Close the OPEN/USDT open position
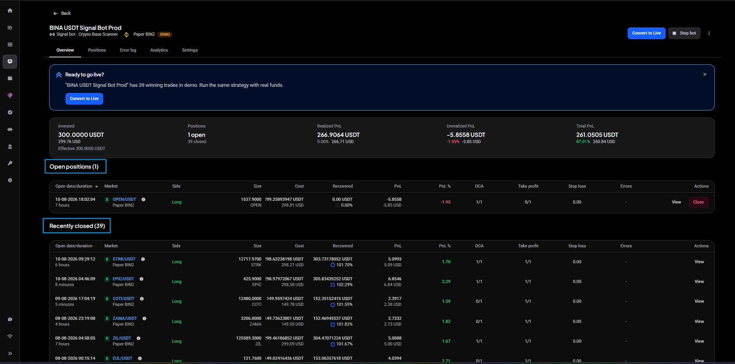 pos(698,202)
